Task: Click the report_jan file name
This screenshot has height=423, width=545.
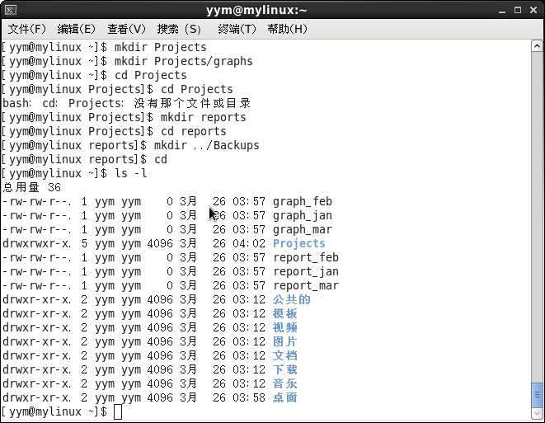Action: 306,272
